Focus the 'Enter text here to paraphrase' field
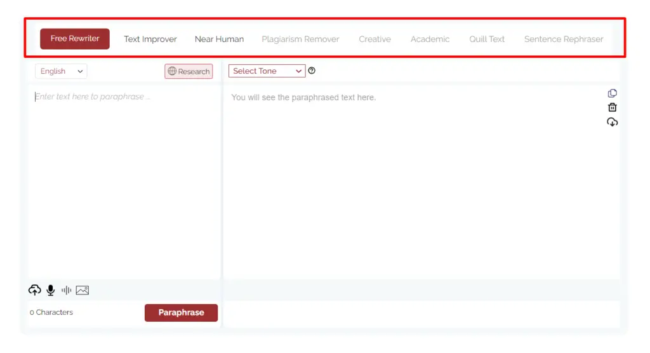The width and height of the screenshot is (650, 353). pyautogui.click(x=124, y=182)
